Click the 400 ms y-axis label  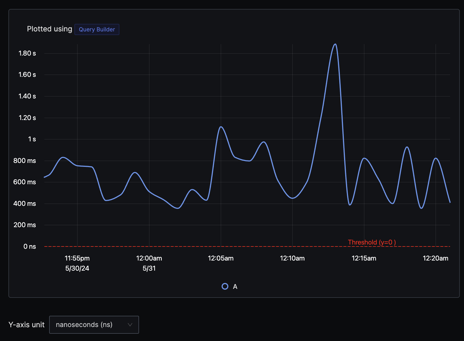(x=25, y=204)
